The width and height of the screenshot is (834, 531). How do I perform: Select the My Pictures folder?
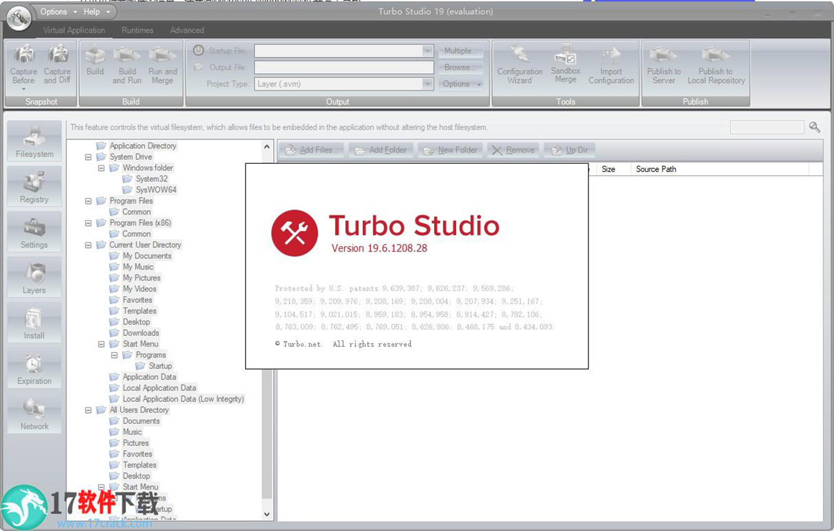point(142,278)
